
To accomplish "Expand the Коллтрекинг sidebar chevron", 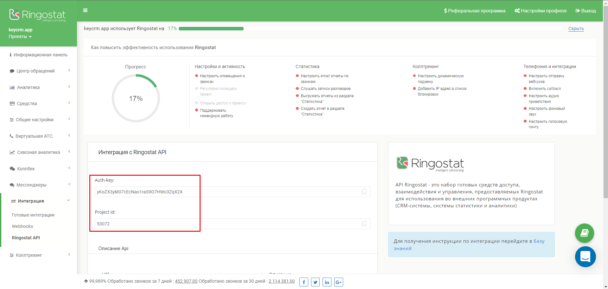I will point(69,254).
